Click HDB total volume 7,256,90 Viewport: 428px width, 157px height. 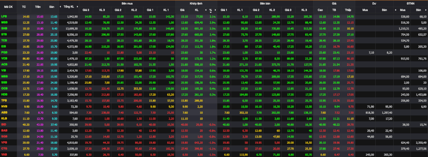click(x=73, y=94)
